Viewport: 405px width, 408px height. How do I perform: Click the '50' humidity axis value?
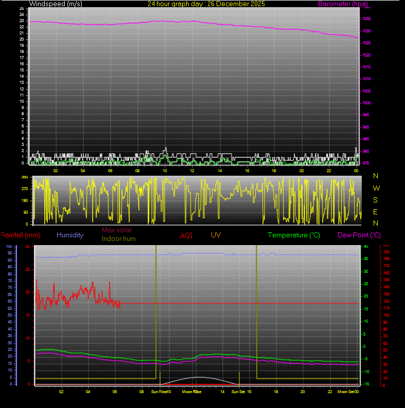pos(10,315)
